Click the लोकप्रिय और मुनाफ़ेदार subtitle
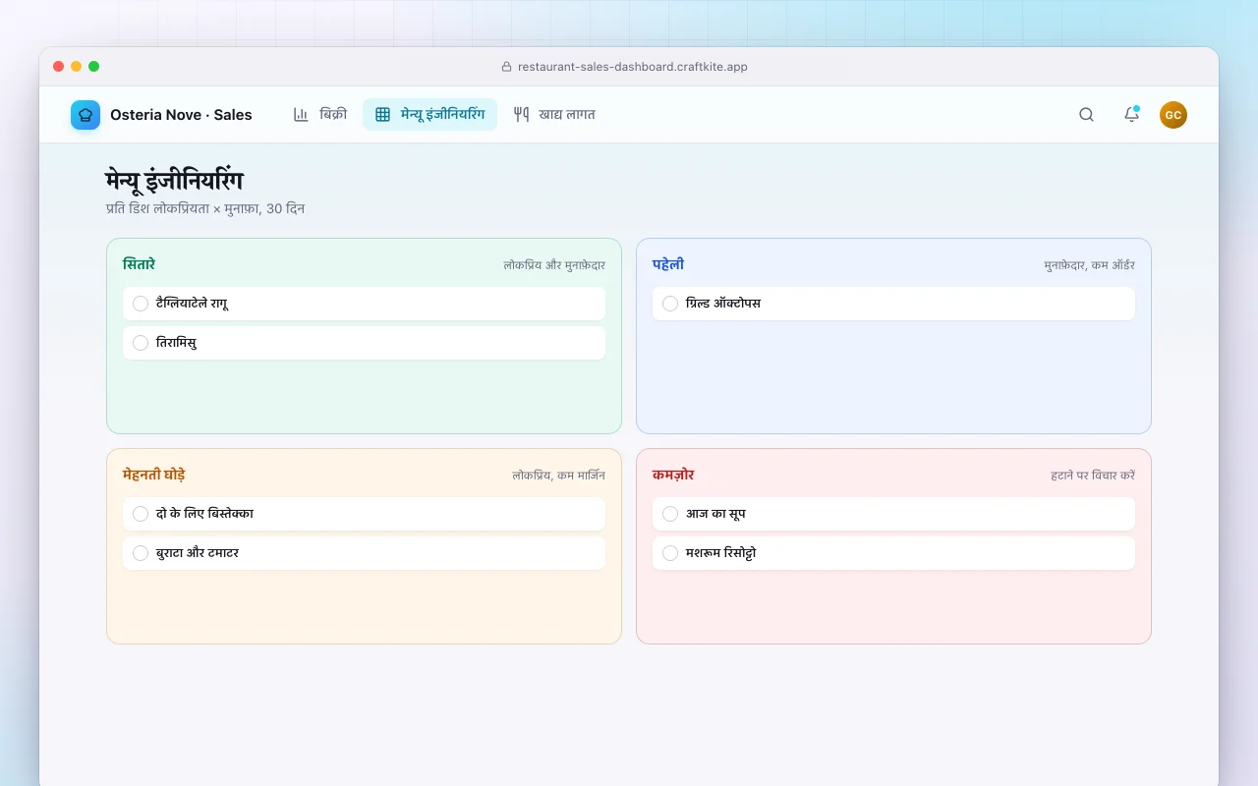This screenshot has height=786, width=1258. click(x=554, y=265)
